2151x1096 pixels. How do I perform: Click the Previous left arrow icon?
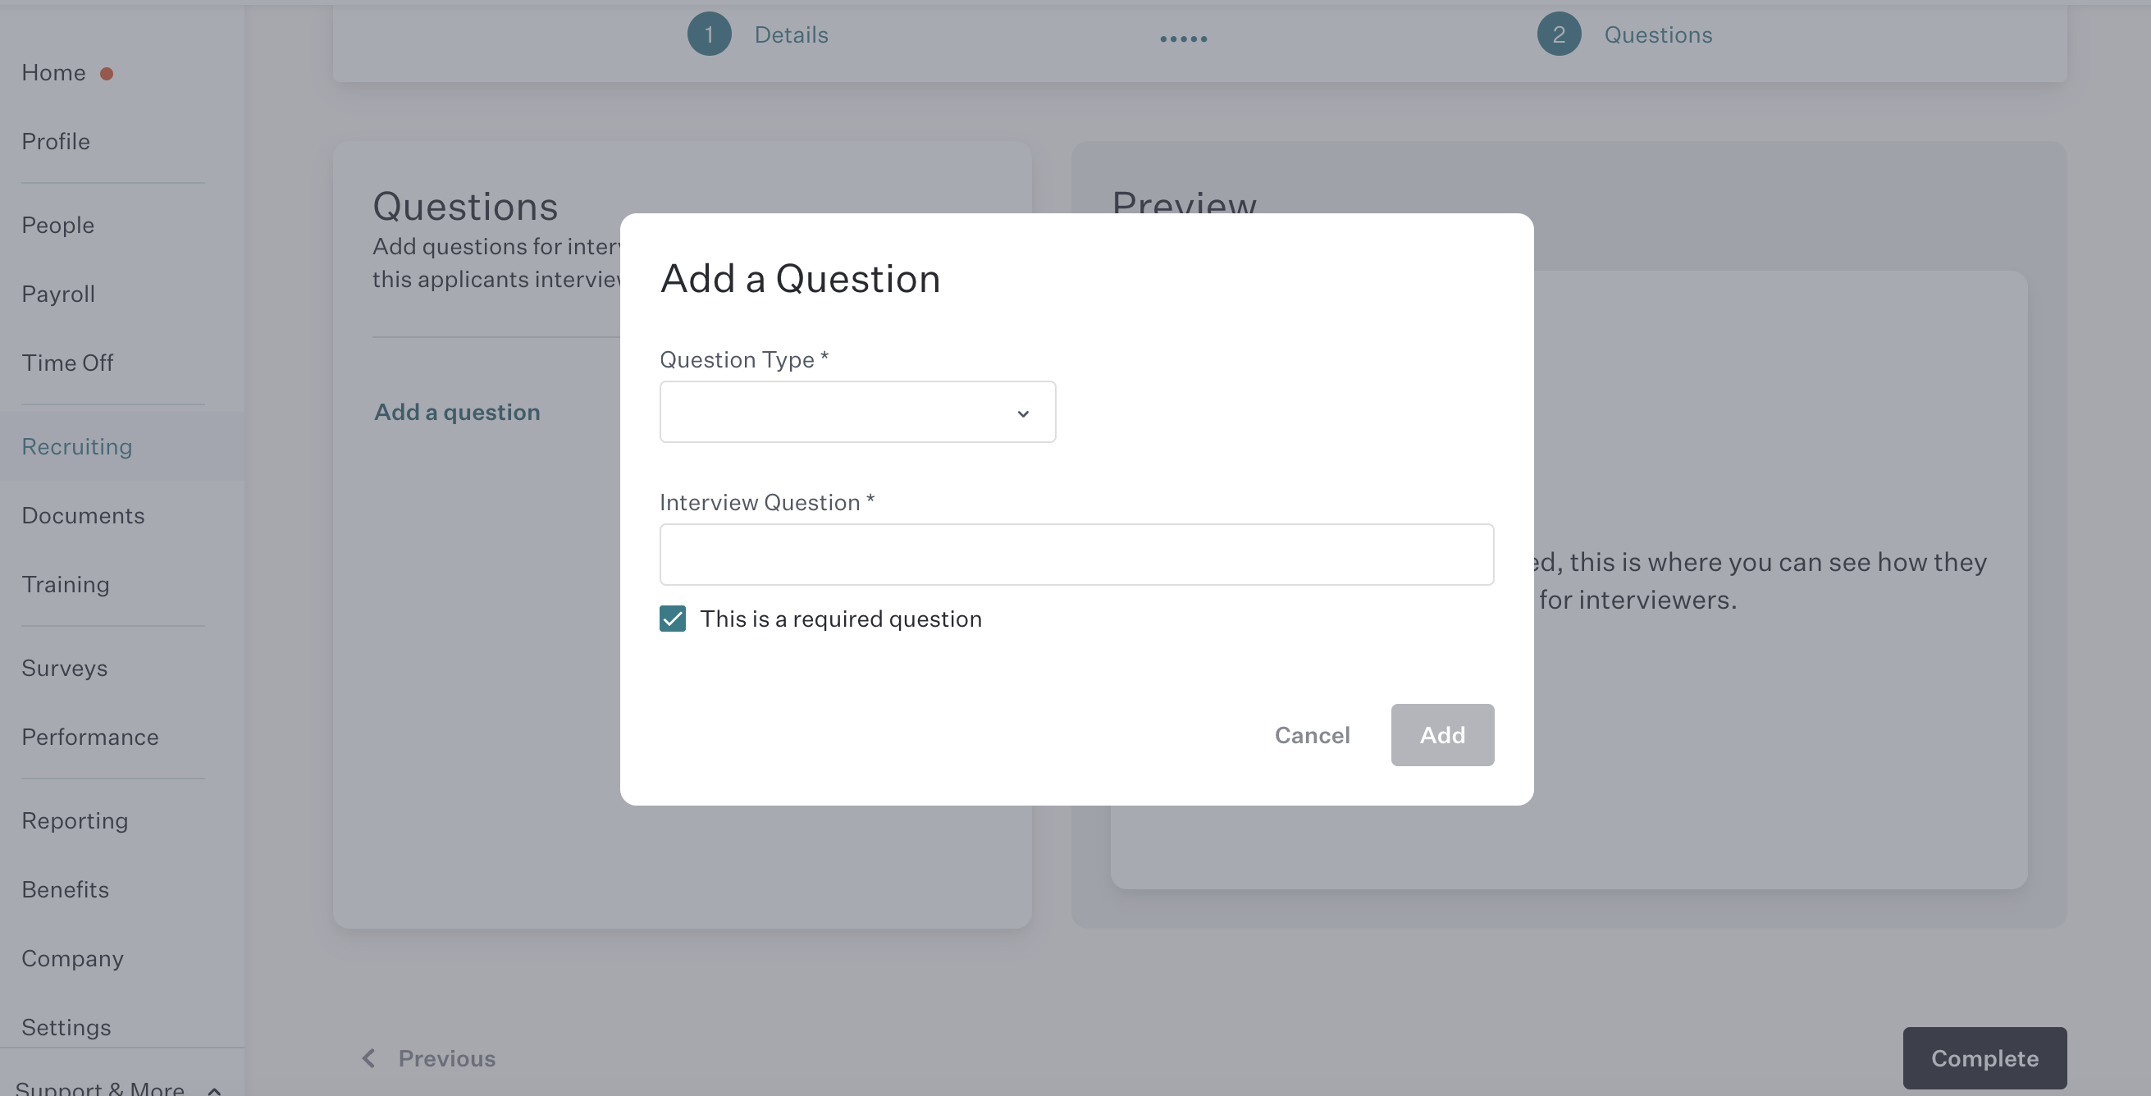[368, 1057]
